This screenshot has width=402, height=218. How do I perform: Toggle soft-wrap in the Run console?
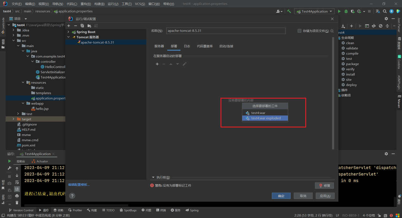point(17,182)
